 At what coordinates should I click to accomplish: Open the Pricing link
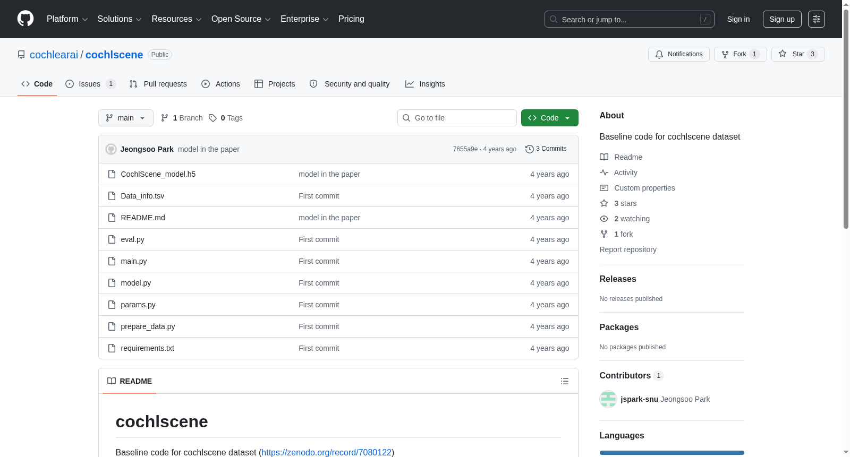point(351,19)
